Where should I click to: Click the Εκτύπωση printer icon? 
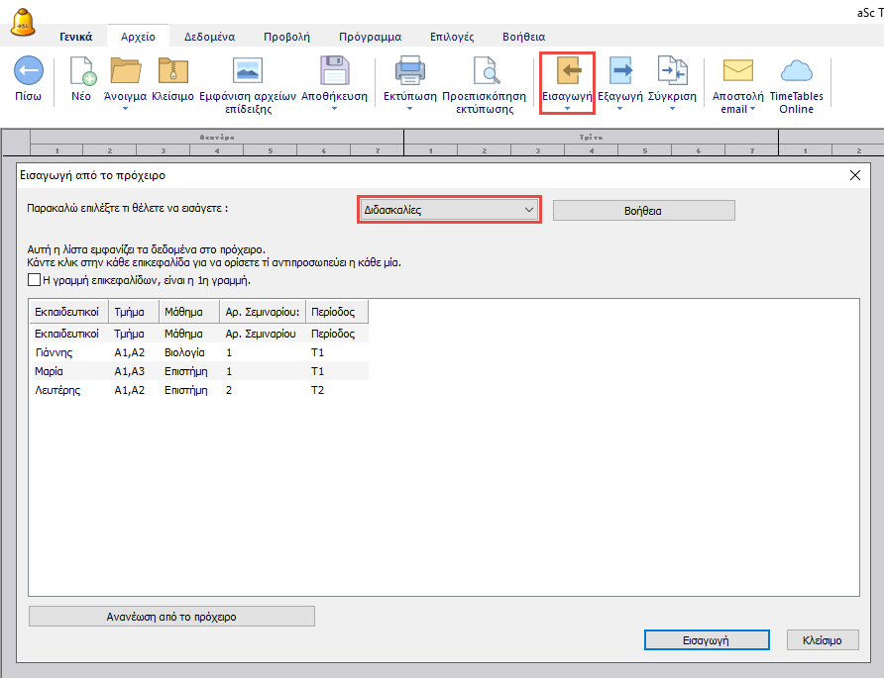[409, 70]
